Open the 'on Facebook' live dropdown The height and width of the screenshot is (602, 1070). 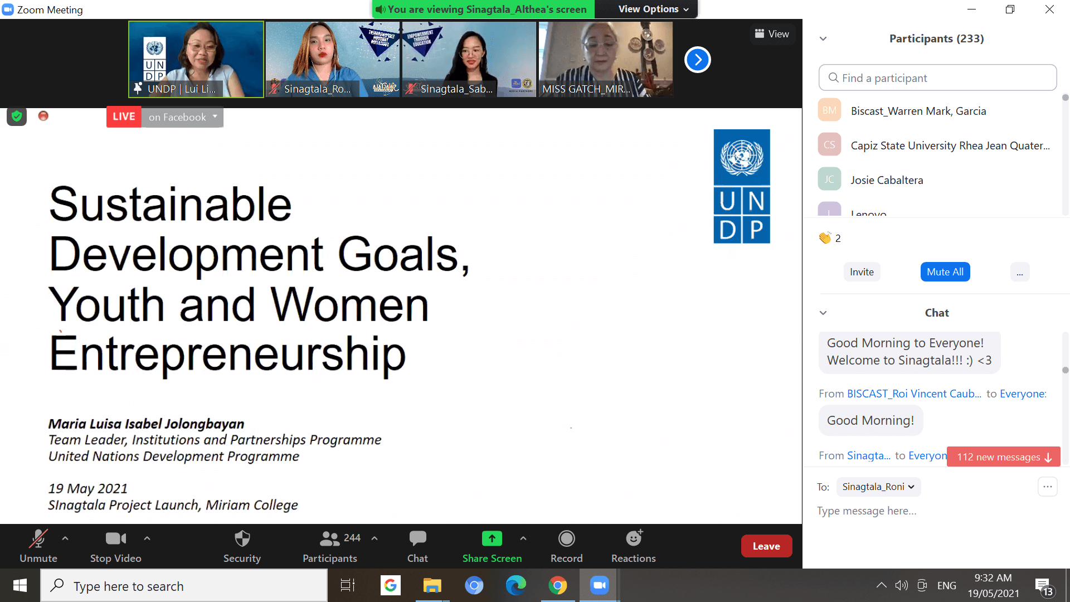182,117
